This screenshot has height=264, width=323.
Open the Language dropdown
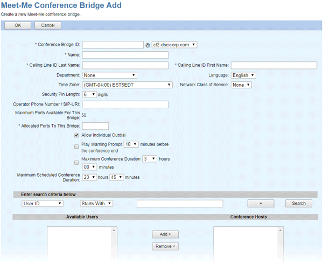pyautogui.click(x=243, y=75)
